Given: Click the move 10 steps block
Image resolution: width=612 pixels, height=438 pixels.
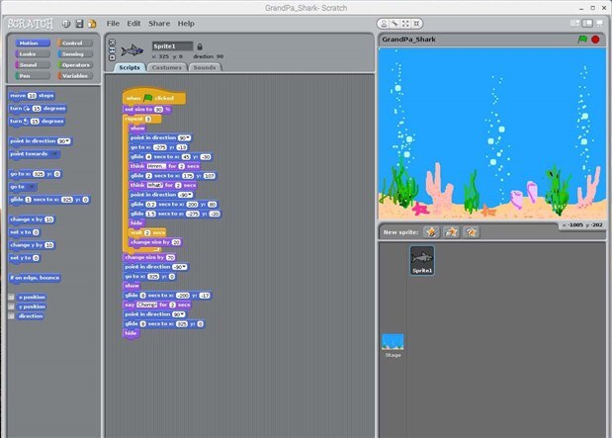Looking at the screenshot, I should click(32, 96).
